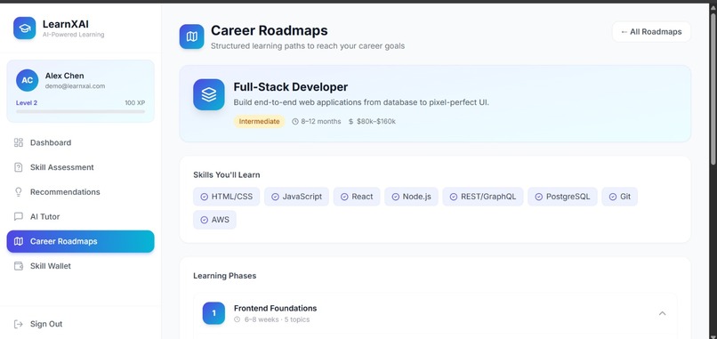Click the check icon on JavaScript chip
Viewport: 717px width, 339px height.
point(275,197)
